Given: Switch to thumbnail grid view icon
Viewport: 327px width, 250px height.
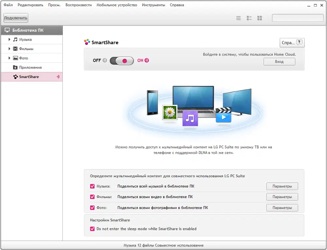Looking at the screenshot, I should pos(259,18).
